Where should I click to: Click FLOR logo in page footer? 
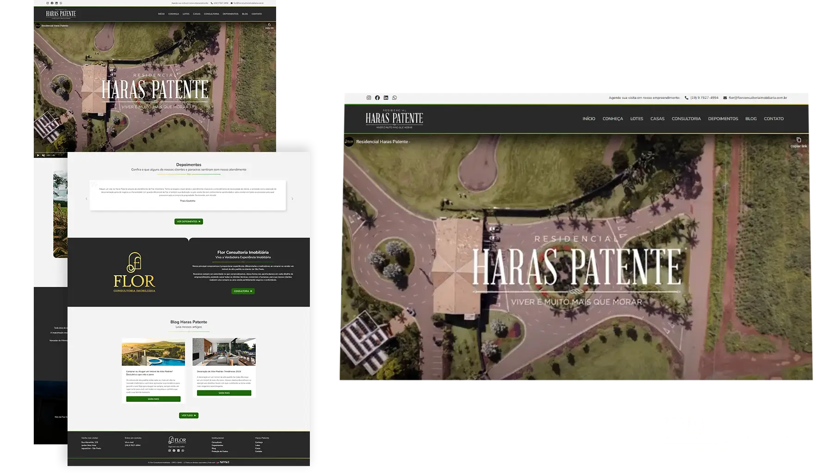click(177, 440)
